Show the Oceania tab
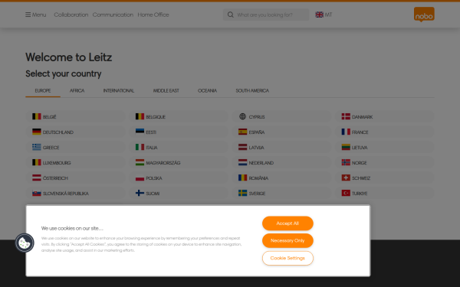The width and height of the screenshot is (460, 287). point(207,91)
